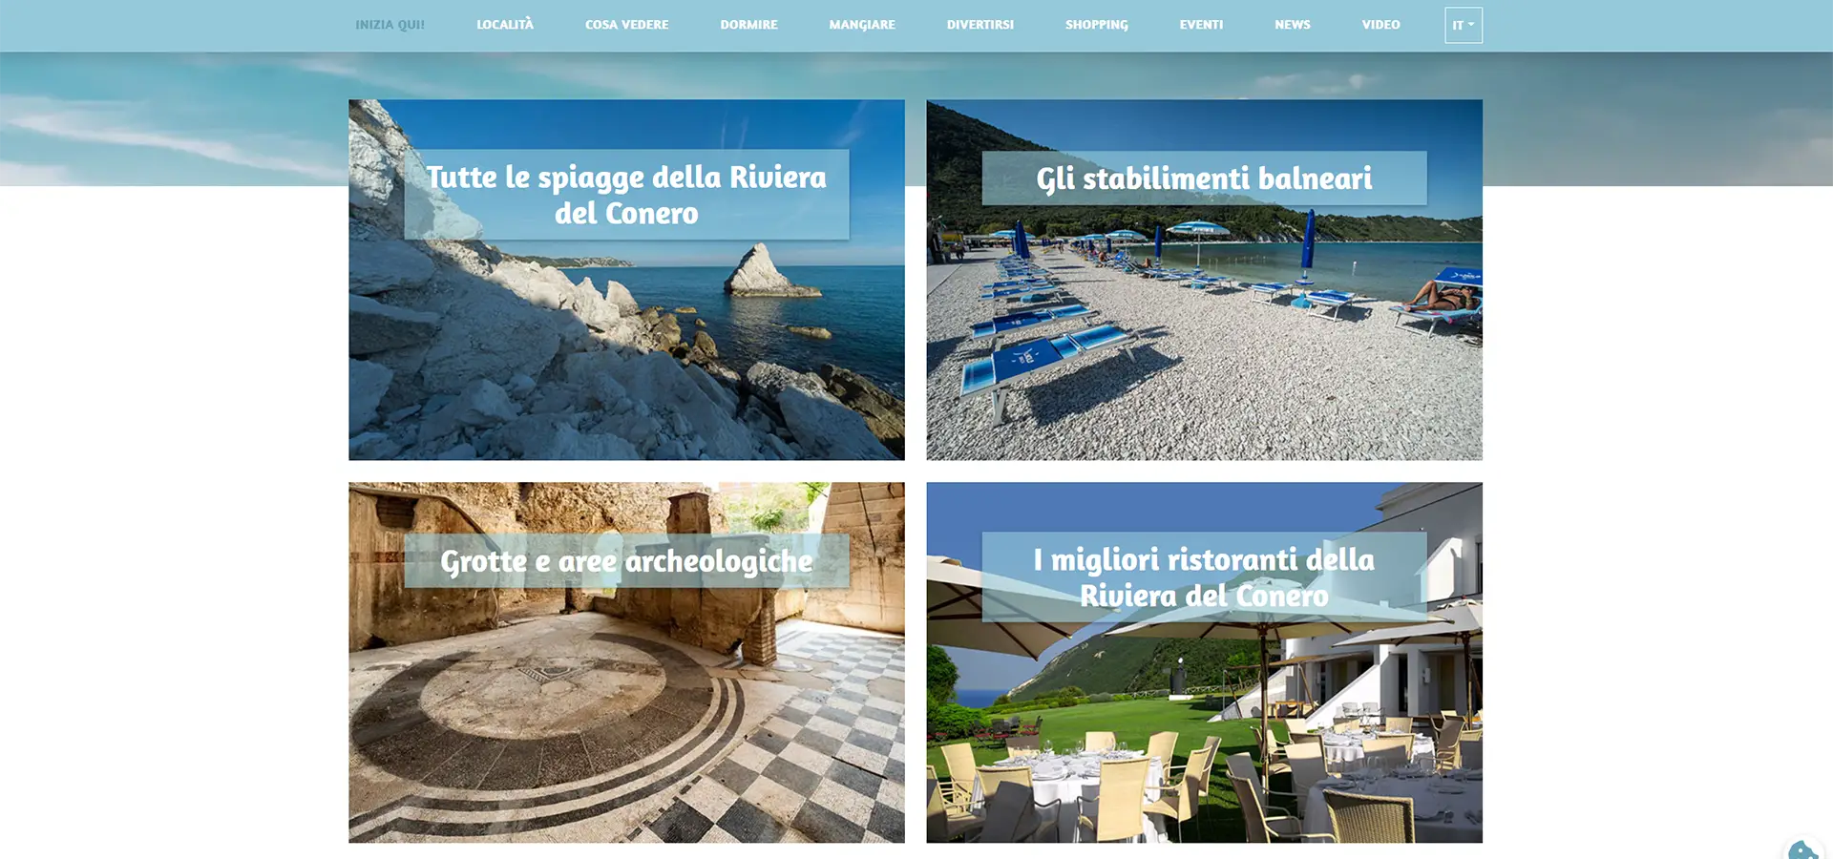Screen dimensions: 1833x859
Task: Click SHOPPING in the top navigation
Action: [x=1096, y=25]
